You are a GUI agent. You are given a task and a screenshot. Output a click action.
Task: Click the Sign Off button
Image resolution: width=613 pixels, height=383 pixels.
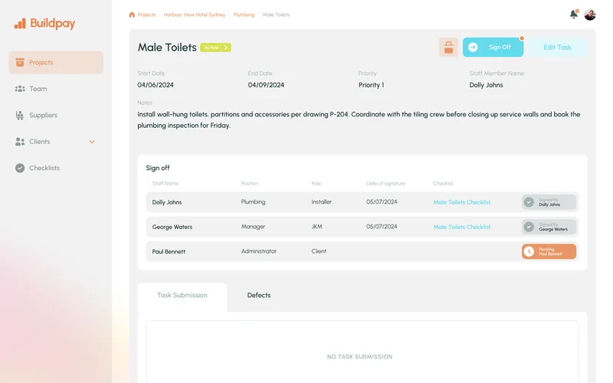pos(493,47)
